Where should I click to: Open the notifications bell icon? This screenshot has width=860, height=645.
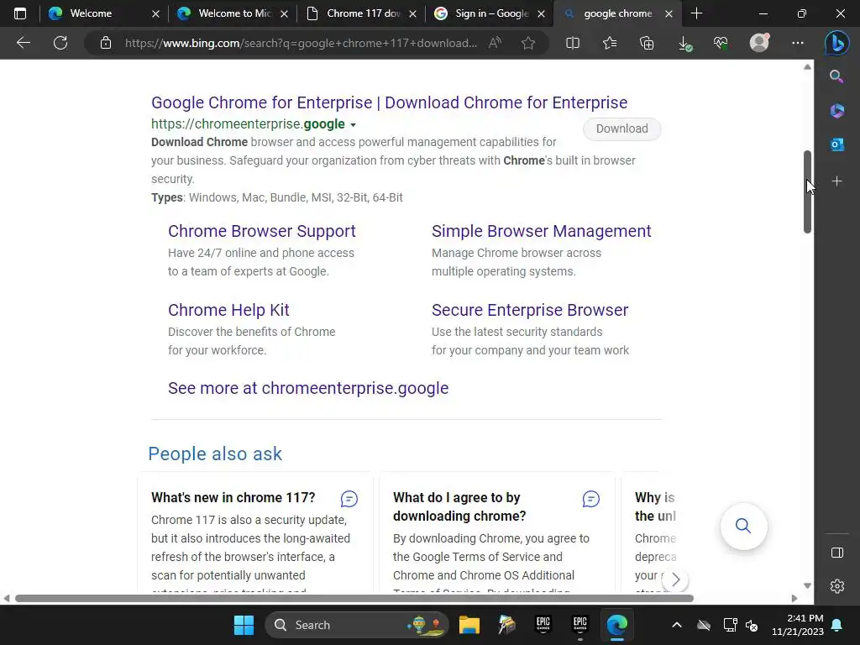coord(836,625)
